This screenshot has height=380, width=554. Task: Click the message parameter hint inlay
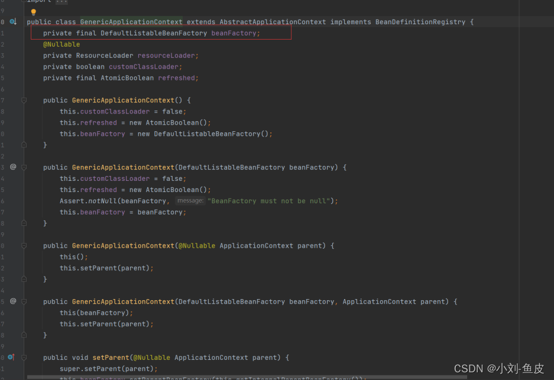[189, 200]
